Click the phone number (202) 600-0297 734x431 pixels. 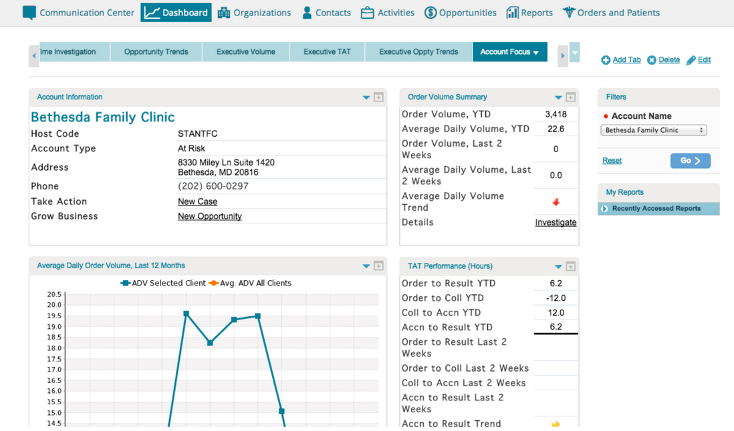click(x=213, y=186)
